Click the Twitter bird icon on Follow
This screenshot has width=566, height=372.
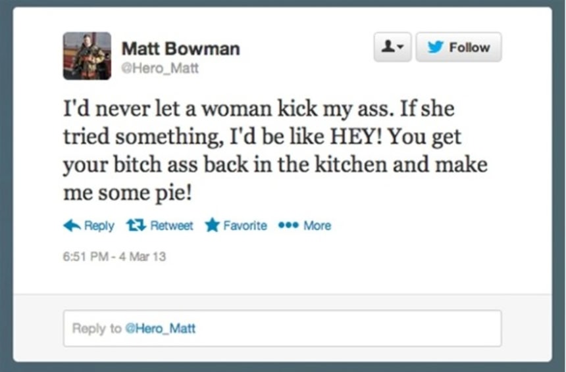(x=436, y=47)
